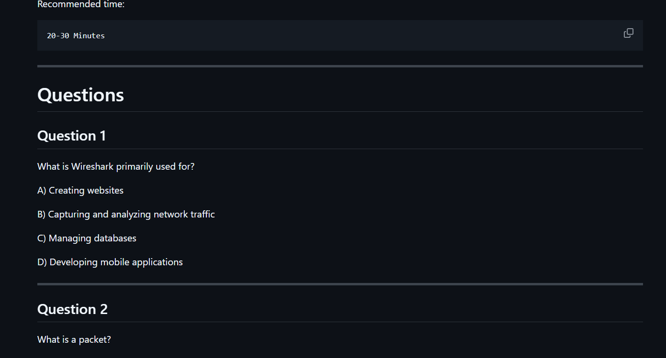Click the thick divider above Questions heading

(x=340, y=66)
